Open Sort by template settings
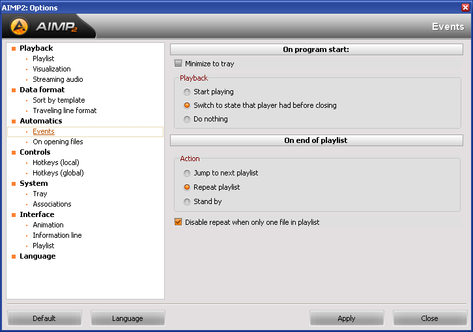Image resolution: width=473 pixels, height=332 pixels. point(59,100)
